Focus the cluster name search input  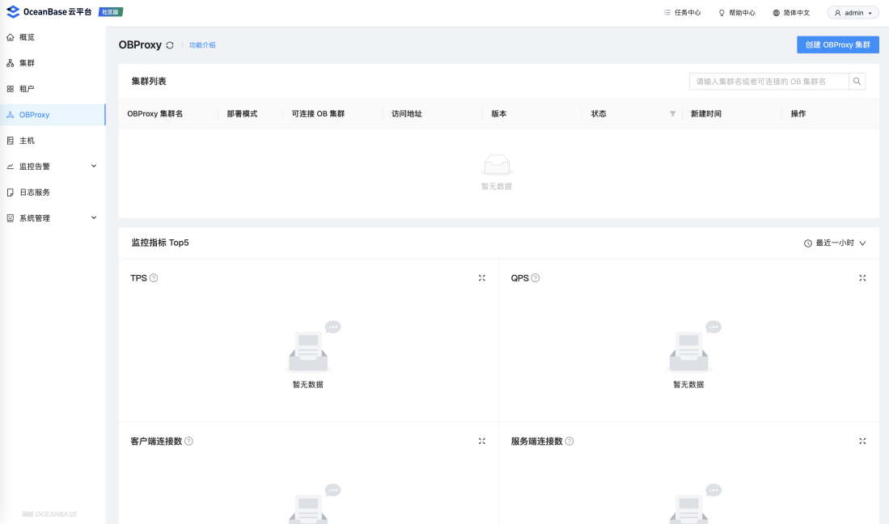pos(768,82)
